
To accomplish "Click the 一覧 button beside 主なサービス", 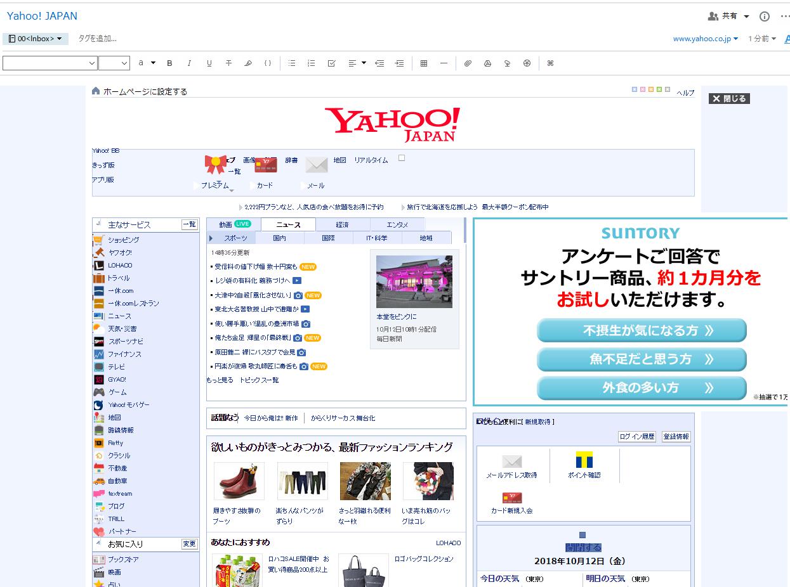I will pyautogui.click(x=190, y=224).
